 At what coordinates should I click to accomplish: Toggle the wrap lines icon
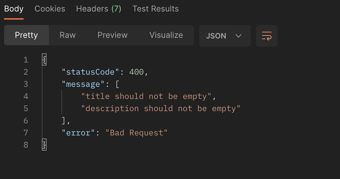(x=266, y=36)
